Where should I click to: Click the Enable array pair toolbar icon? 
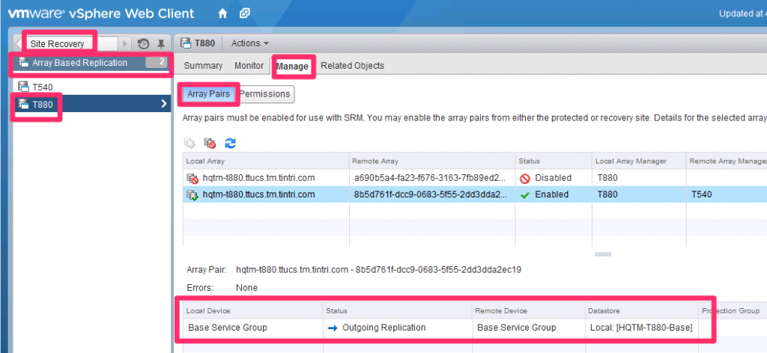tap(190, 142)
